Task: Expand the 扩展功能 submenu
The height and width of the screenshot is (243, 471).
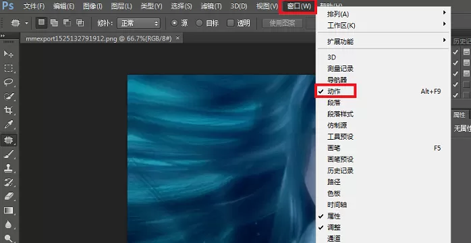Action: [x=383, y=41]
